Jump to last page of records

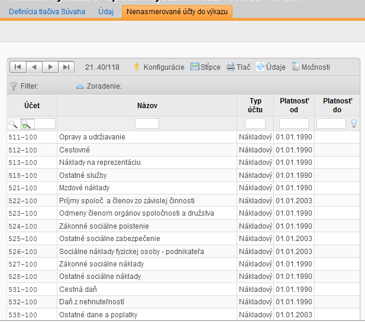(x=66, y=67)
